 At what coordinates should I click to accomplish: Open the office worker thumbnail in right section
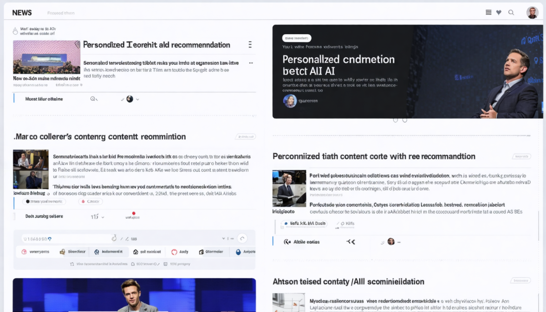[x=289, y=188]
